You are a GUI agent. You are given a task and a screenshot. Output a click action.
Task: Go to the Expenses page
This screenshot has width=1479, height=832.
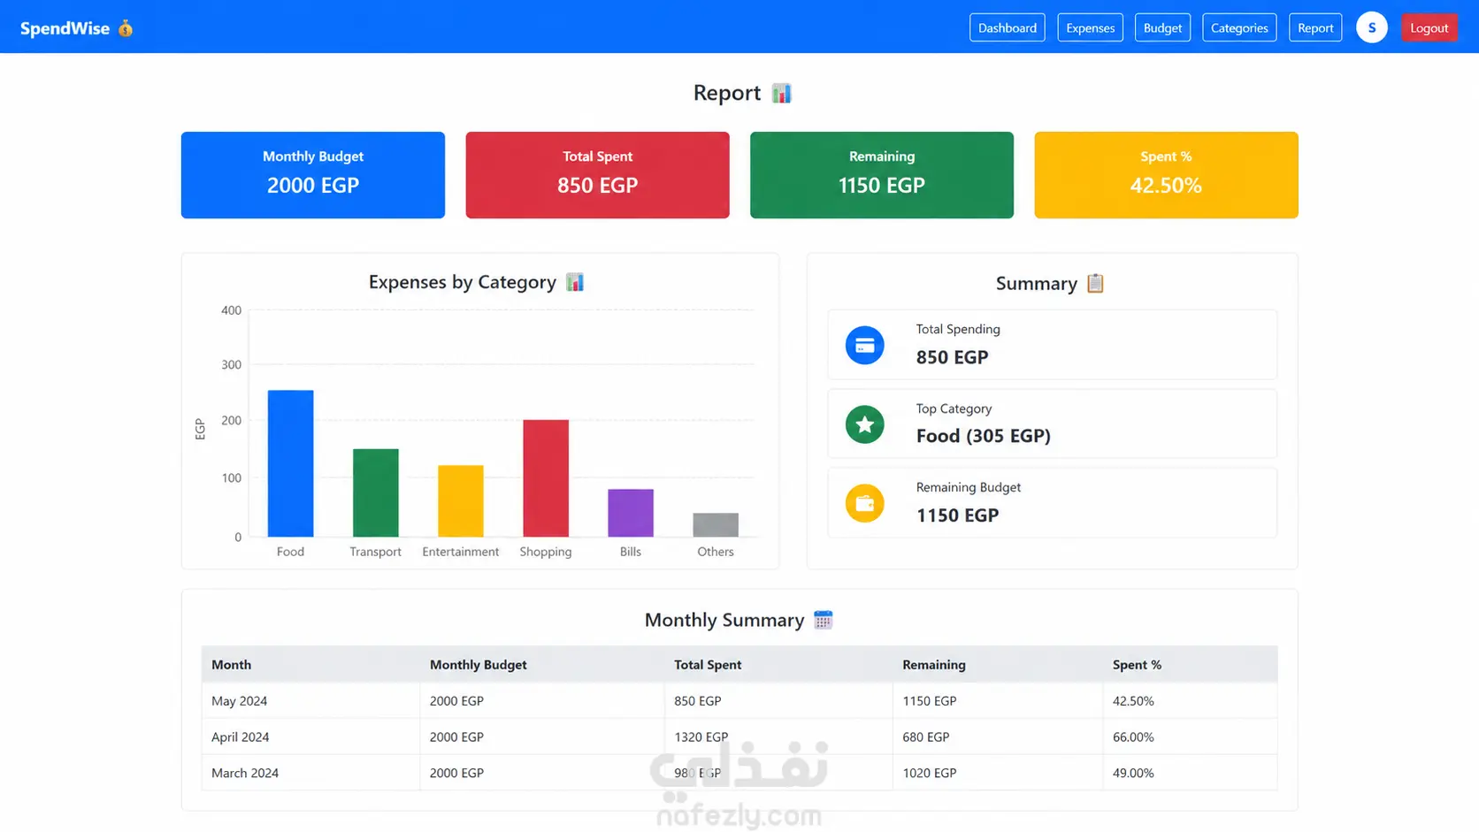click(x=1090, y=27)
